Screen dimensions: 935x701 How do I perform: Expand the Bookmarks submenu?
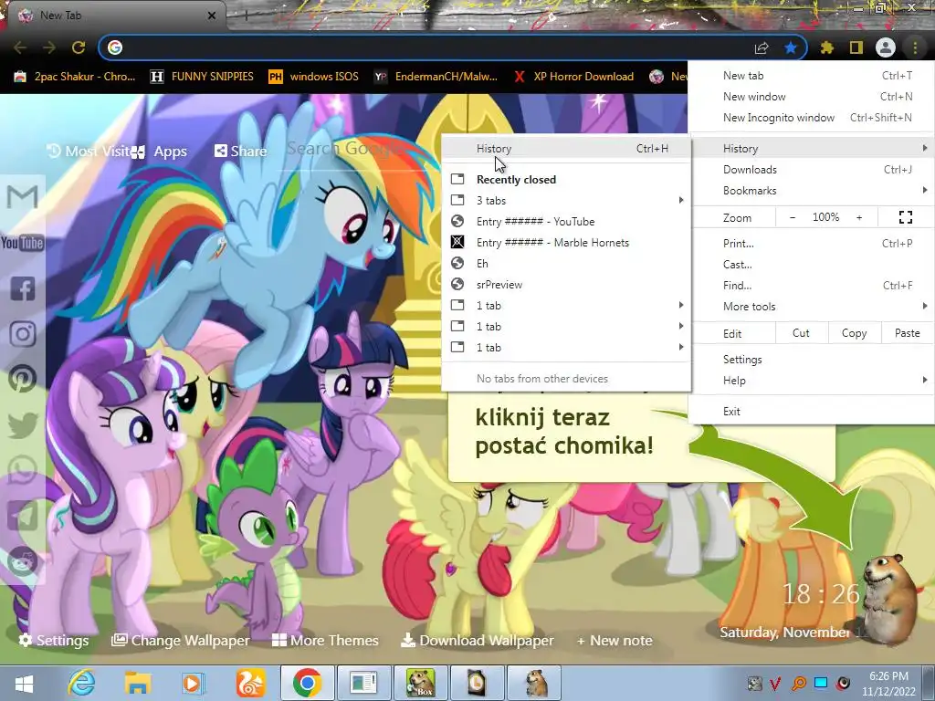pos(812,191)
